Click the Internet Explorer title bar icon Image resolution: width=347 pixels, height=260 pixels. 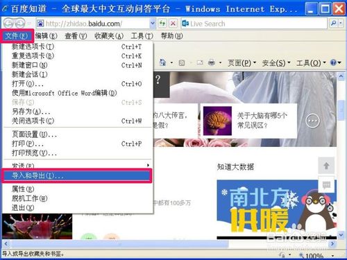point(5,9)
